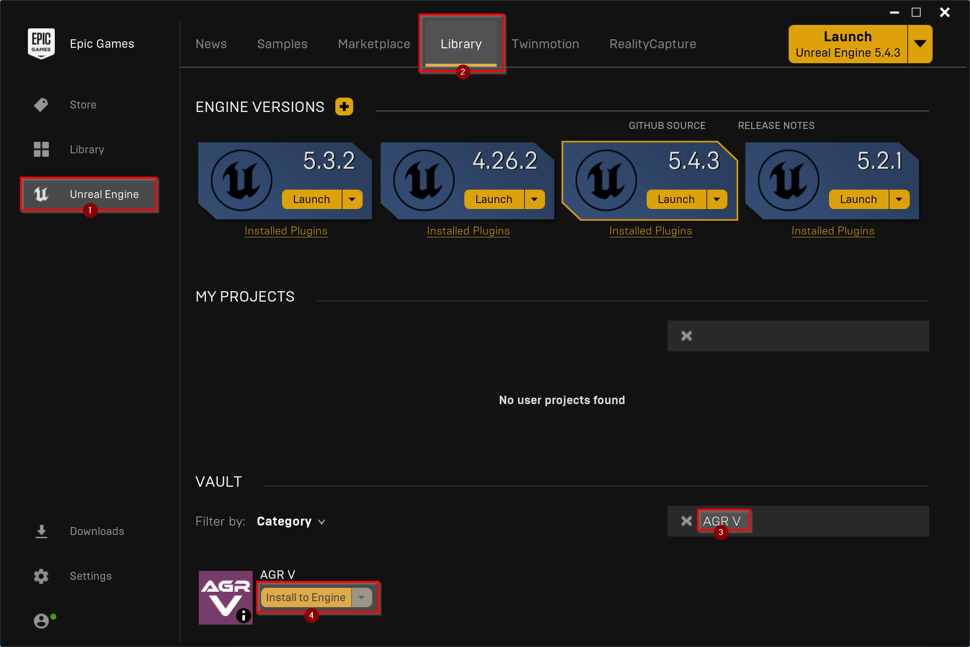This screenshot has width=970, height=647.
Task: Expand main Launch Unreal Engine dropdown arrow
Action: click(920, 44)
